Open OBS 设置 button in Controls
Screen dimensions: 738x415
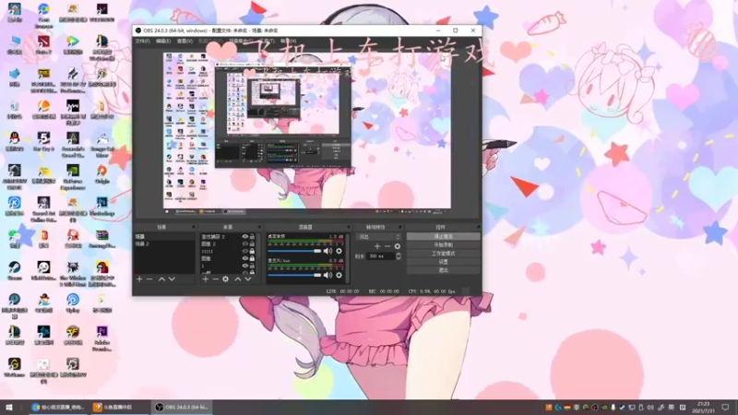tap(443, 262)
